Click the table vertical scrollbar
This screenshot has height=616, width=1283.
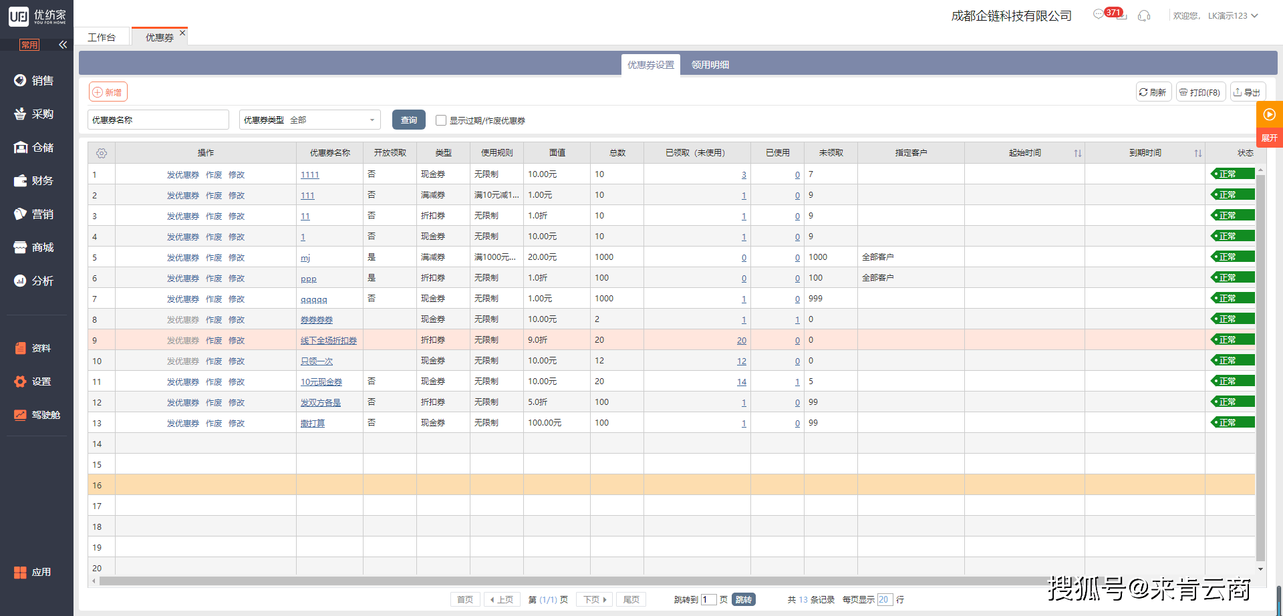pos(1260,367)
